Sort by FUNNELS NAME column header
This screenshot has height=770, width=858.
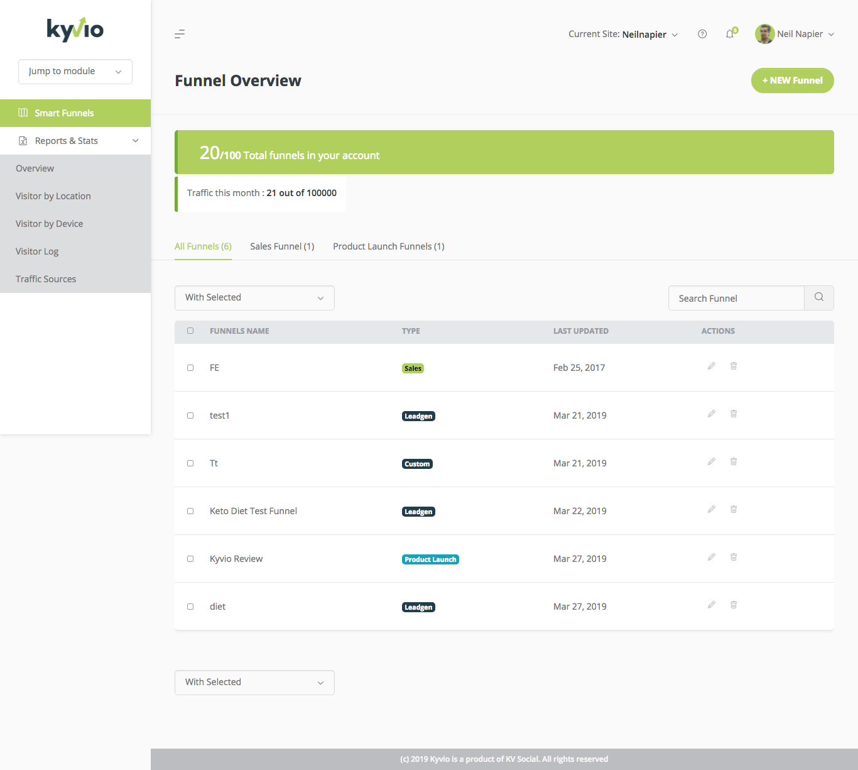click(239, 331)
